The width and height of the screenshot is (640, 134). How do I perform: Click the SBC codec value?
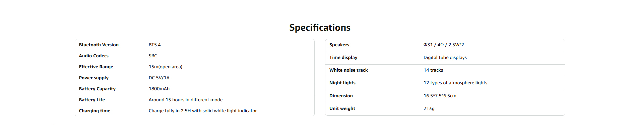click(153, 56)
